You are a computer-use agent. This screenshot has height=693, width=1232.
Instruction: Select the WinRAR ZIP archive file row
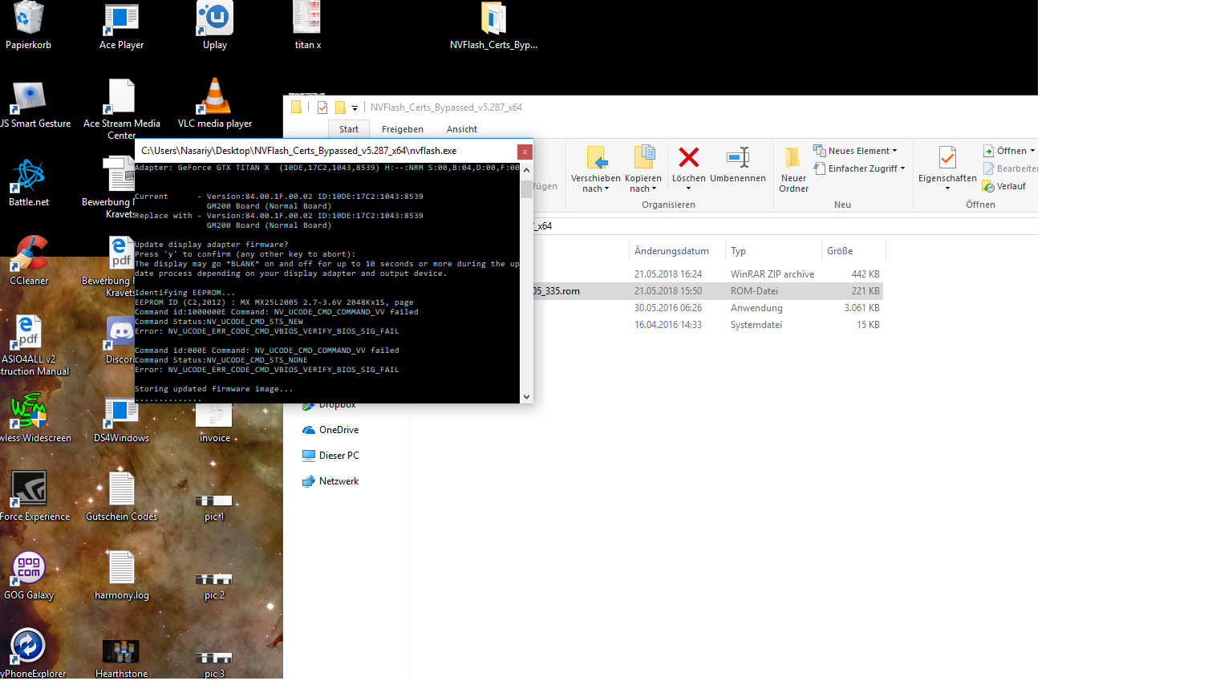pyautogui.click(x=708, y=274)
